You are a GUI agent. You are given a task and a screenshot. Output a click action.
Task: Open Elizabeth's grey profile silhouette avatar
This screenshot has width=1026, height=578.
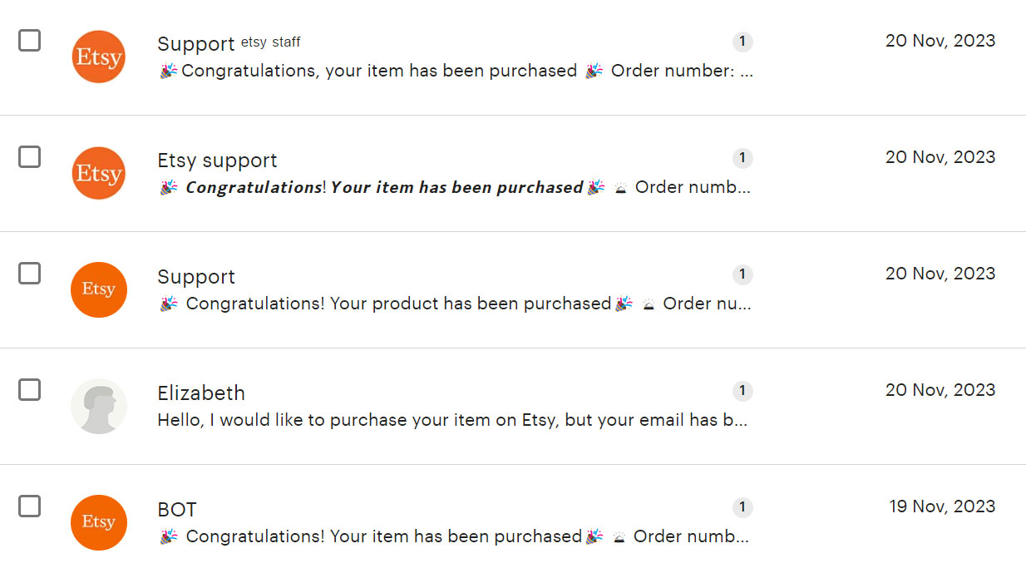pyautogui.click(x=99, y=406)
